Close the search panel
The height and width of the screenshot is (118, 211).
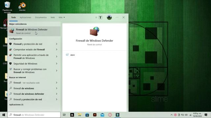point(123,17)
